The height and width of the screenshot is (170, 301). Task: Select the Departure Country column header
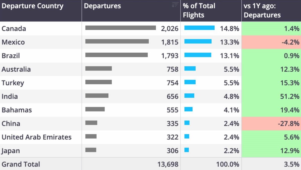click(32, 6)
